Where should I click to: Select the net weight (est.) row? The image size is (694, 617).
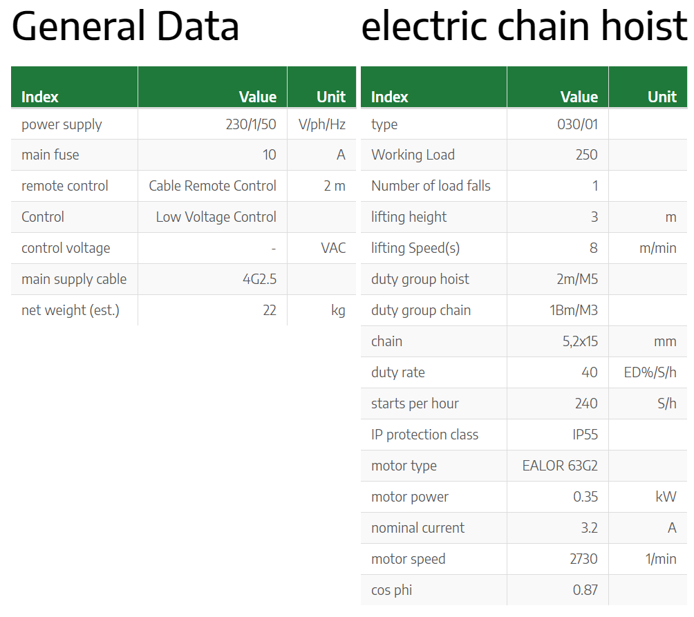point(183,310)
